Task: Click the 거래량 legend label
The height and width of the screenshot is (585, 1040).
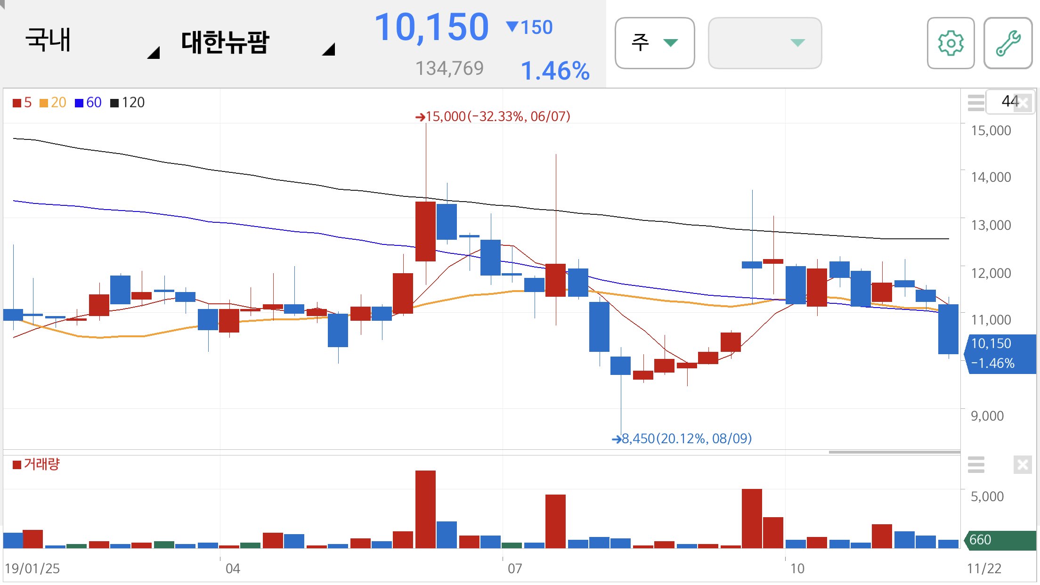Action: (x=42, y=464)
